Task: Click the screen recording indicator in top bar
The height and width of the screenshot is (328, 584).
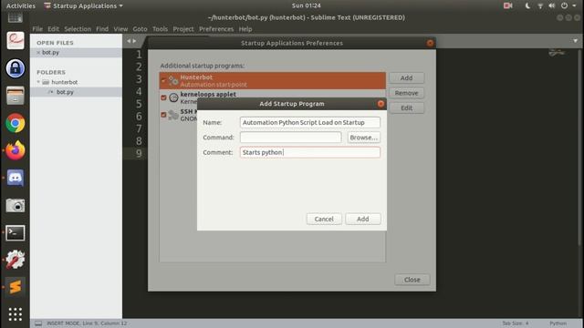Action: tap(508, 5)
